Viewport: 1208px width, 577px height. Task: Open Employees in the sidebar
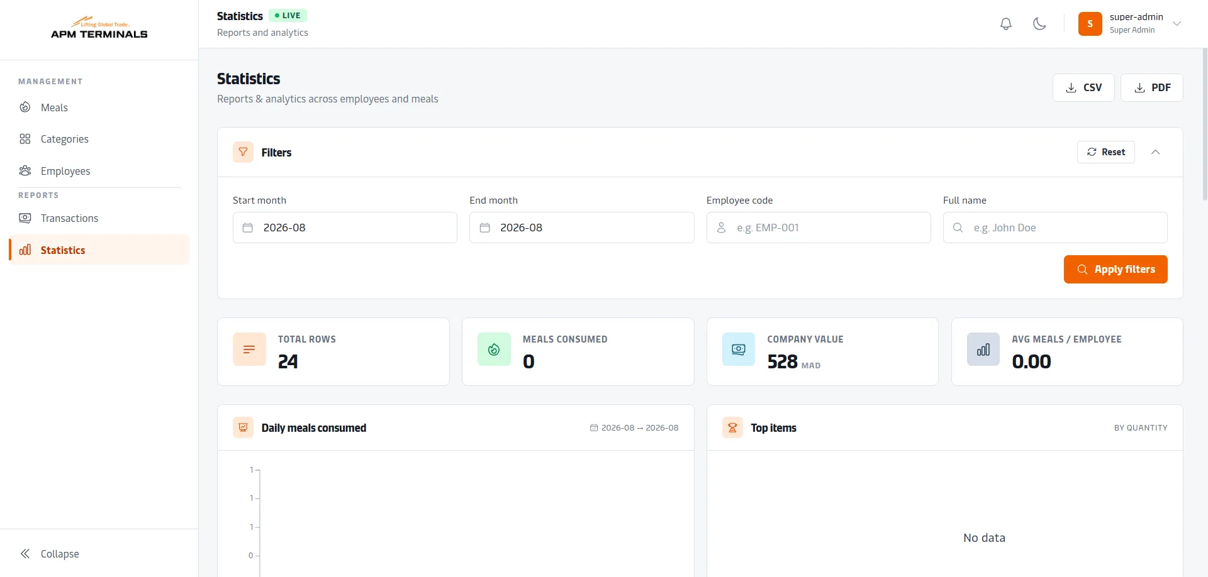(x=99, y=171)
